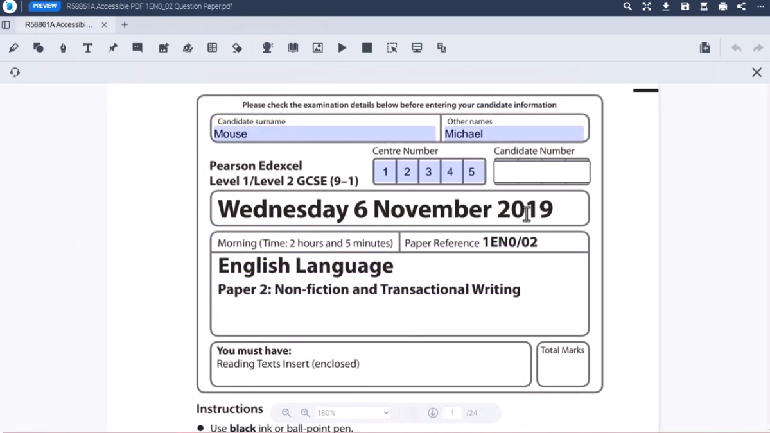The image size is (770, 433).
Task: Go to next page with down arrow
Action: [x=433, y=413]
